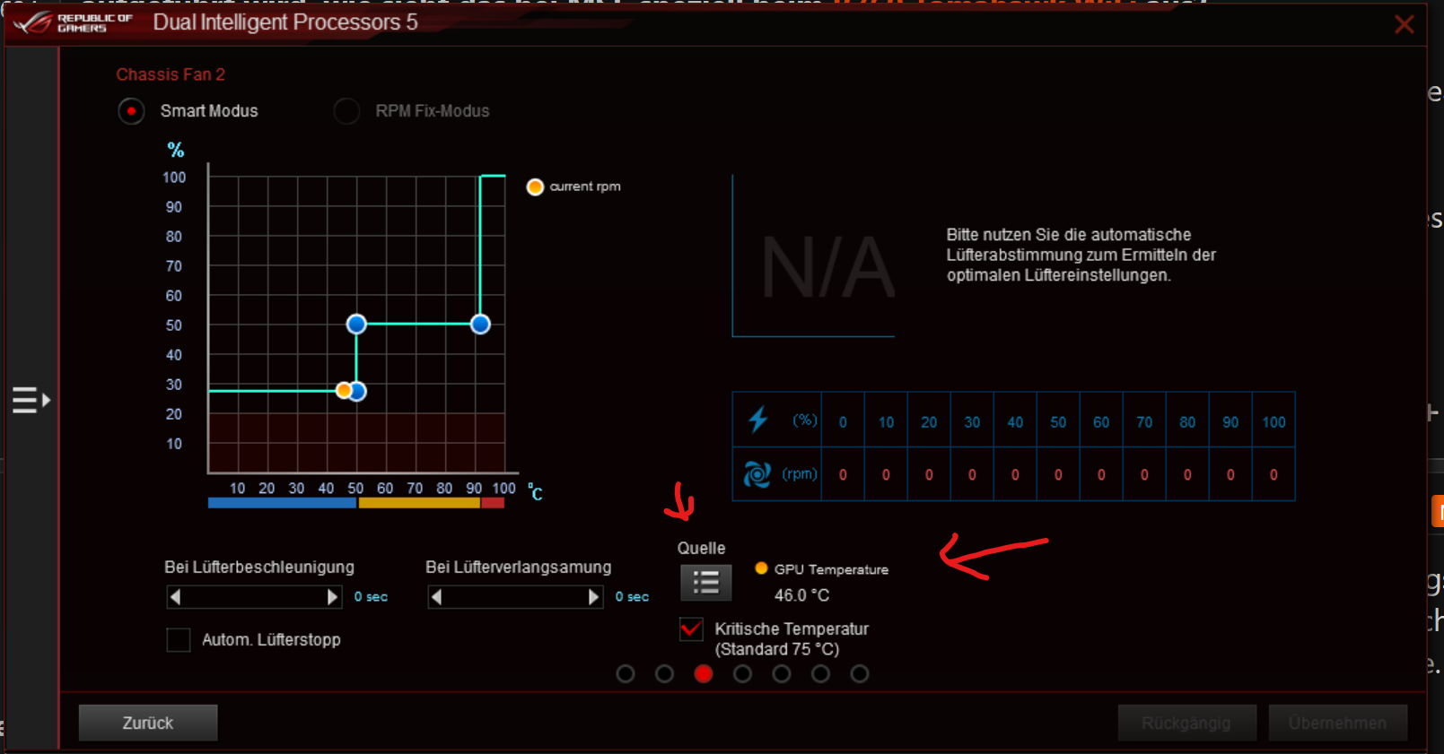This screenshot has height=754, width=1444.
Task: Click the Lüfterbeschleunigung slider track
Action: [254, 597]
